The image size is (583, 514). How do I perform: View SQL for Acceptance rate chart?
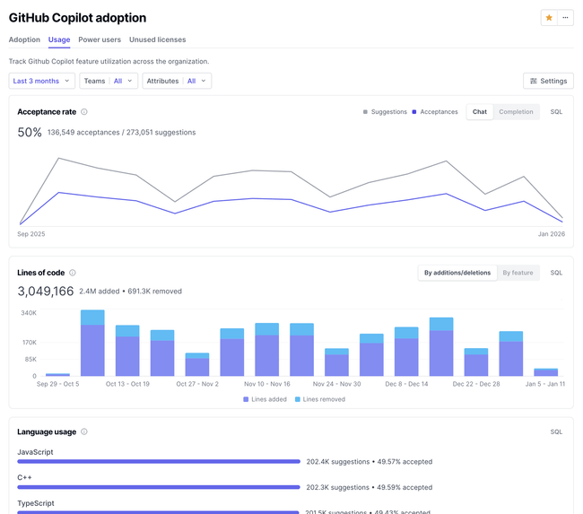click(556, 111)
